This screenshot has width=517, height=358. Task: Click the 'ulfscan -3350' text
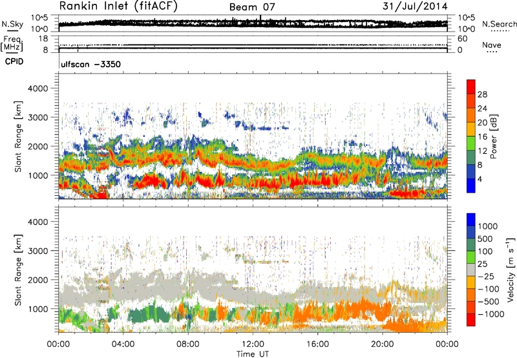point(90,64)
